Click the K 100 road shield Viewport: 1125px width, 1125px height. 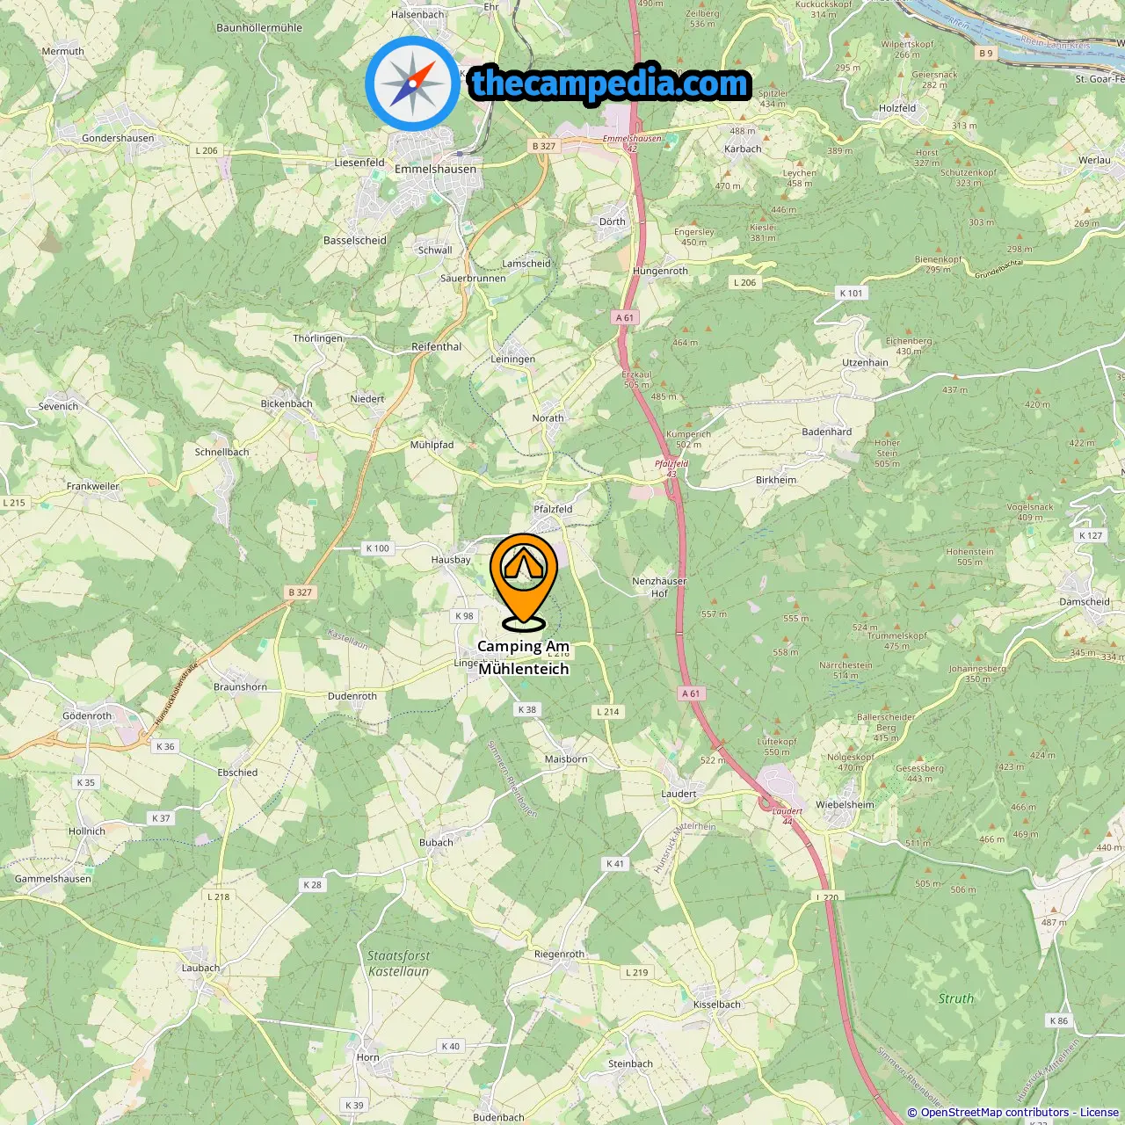(x=377, y=548)
